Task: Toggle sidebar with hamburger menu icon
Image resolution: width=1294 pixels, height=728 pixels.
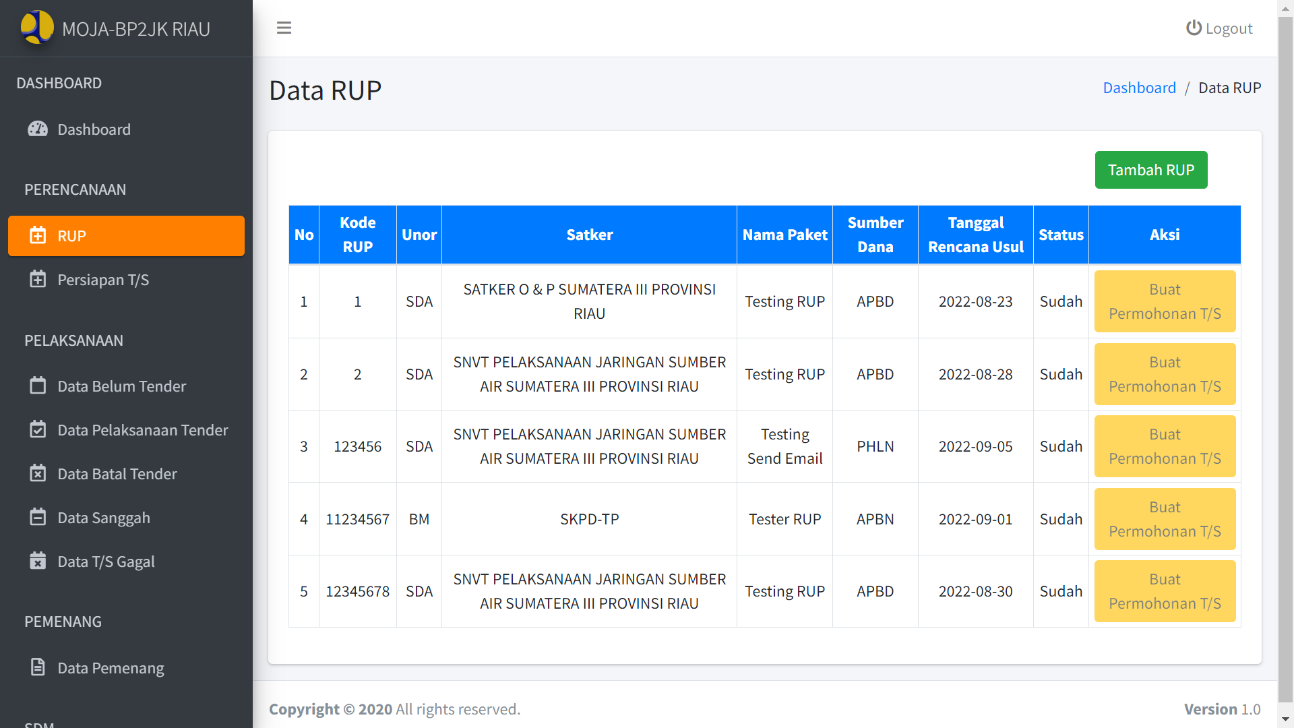Action: click(284, 28)
